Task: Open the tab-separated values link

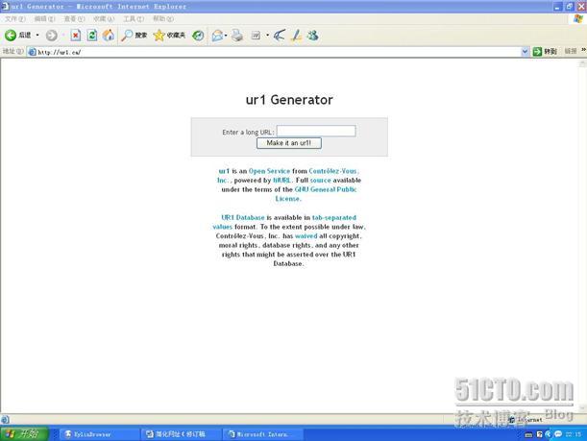Action: coord(334,217)
